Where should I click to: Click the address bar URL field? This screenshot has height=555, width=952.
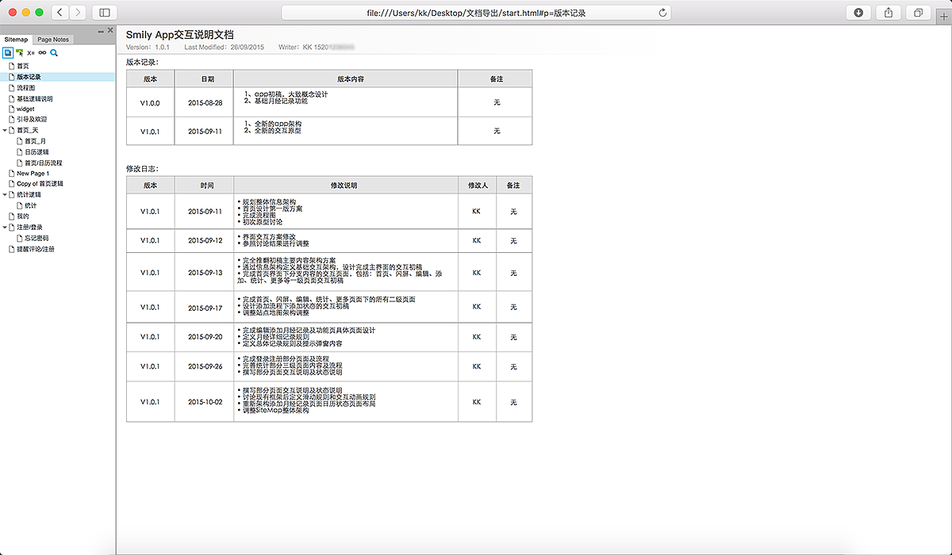pyautogui.click(x=476, y=13)
